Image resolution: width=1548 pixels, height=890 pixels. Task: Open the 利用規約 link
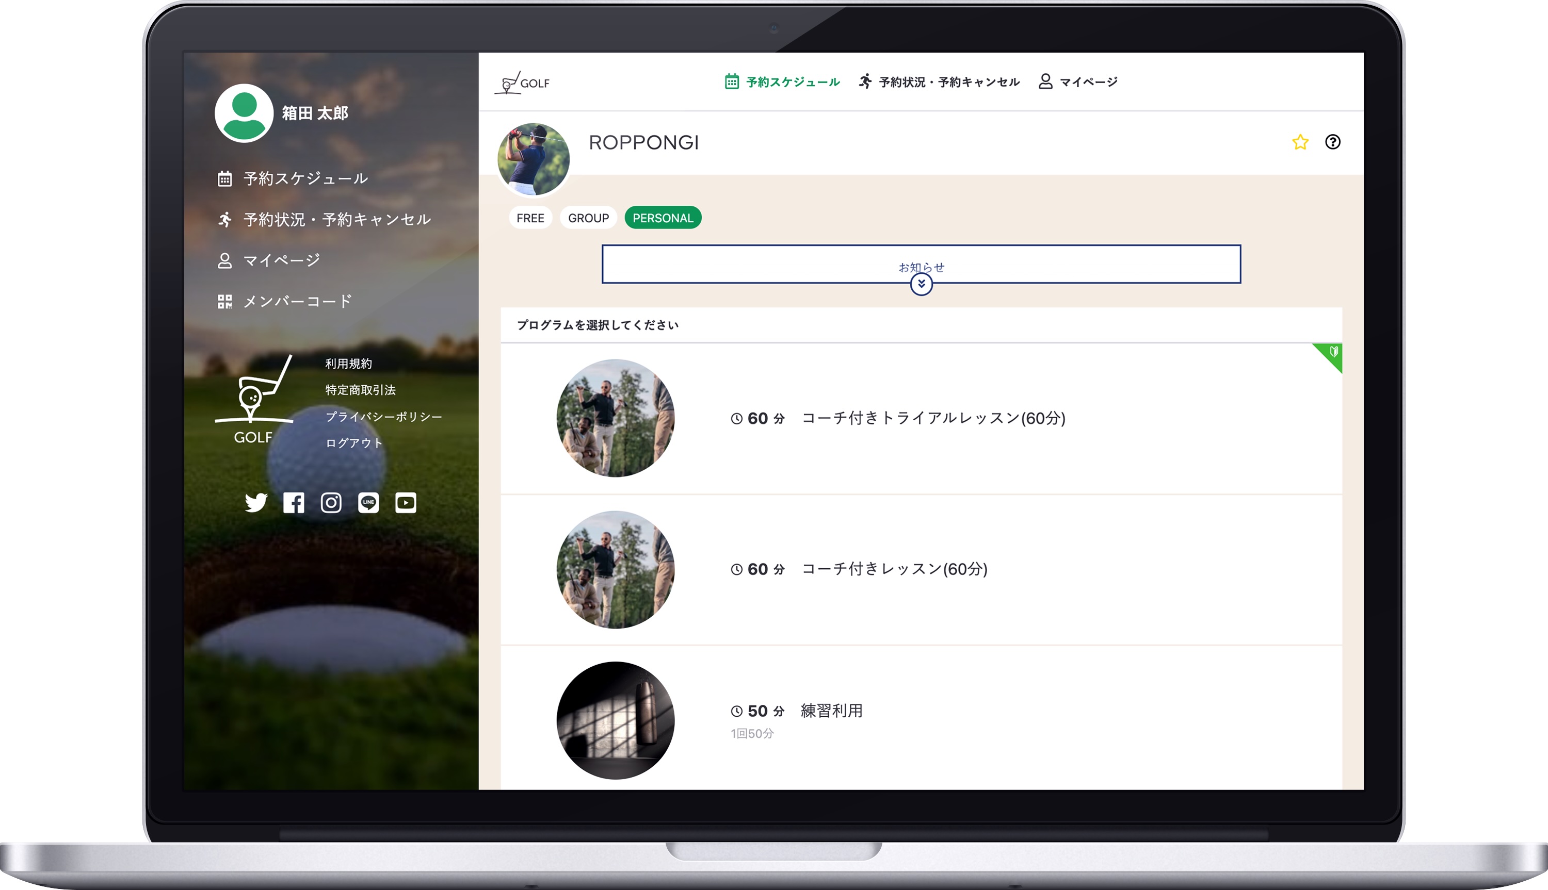[x=349, y=364]
